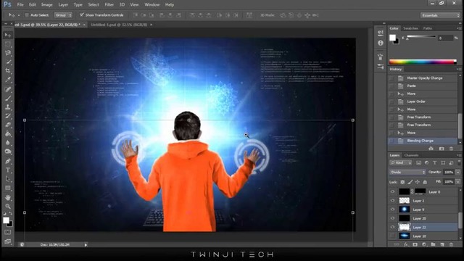Open Auto-Select Group dropdown

[63, 15]
